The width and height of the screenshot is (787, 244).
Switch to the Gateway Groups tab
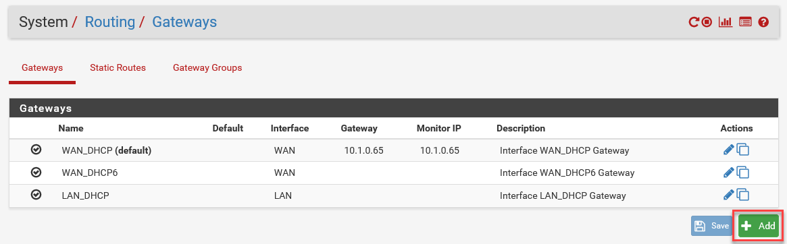pos(207,67)
